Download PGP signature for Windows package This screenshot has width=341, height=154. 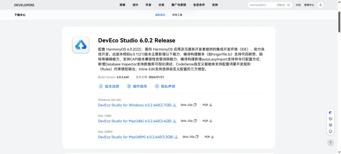[211, 105]
